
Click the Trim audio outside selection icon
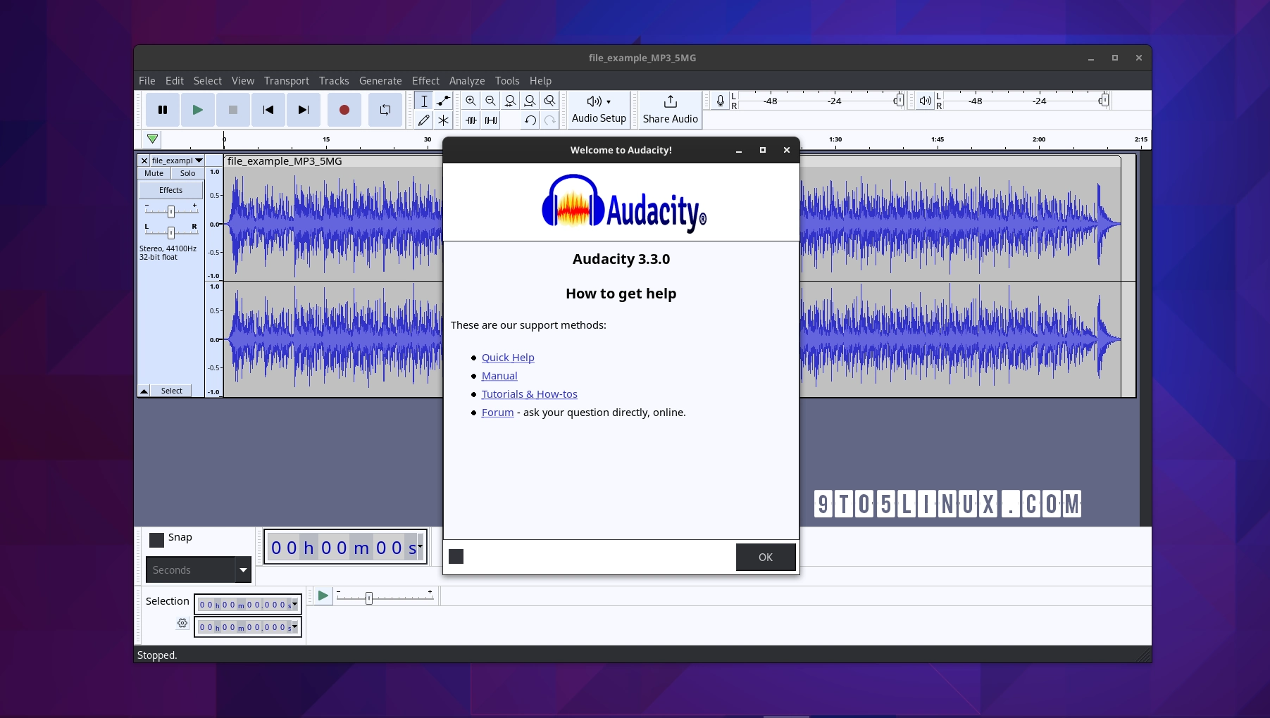click(x=471, y=120)
